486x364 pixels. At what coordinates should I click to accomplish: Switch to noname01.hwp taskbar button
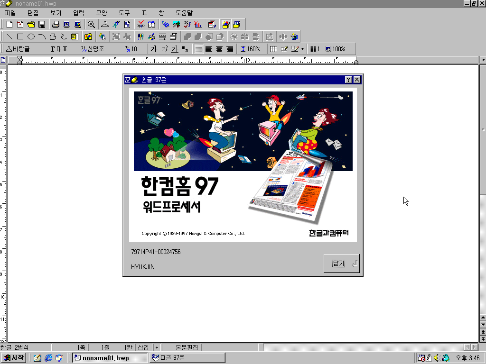(x=110, y=358)
